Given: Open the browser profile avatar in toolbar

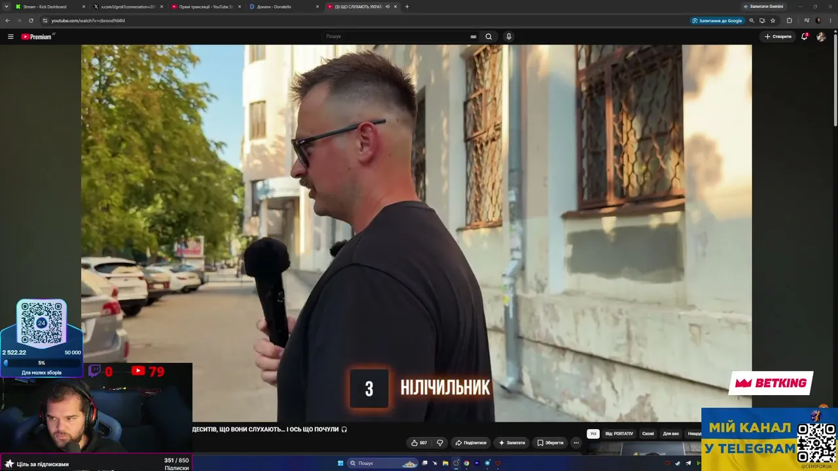Looking at the screenshot, I should click(818, 20).
